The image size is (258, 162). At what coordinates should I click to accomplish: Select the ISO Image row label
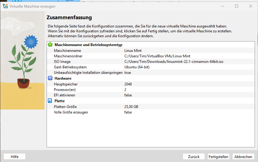coord(62,62)
